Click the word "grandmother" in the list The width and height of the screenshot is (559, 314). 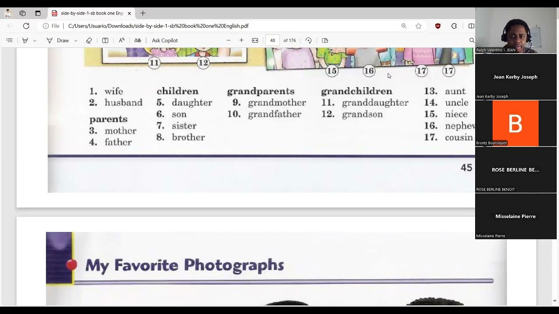[x=277, y=103]
